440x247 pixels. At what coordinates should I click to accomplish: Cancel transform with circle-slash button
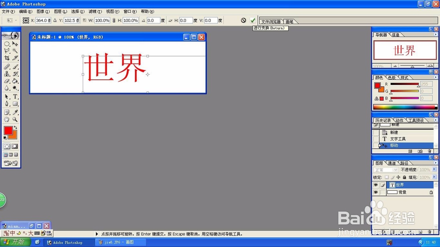tap(243, 20)
